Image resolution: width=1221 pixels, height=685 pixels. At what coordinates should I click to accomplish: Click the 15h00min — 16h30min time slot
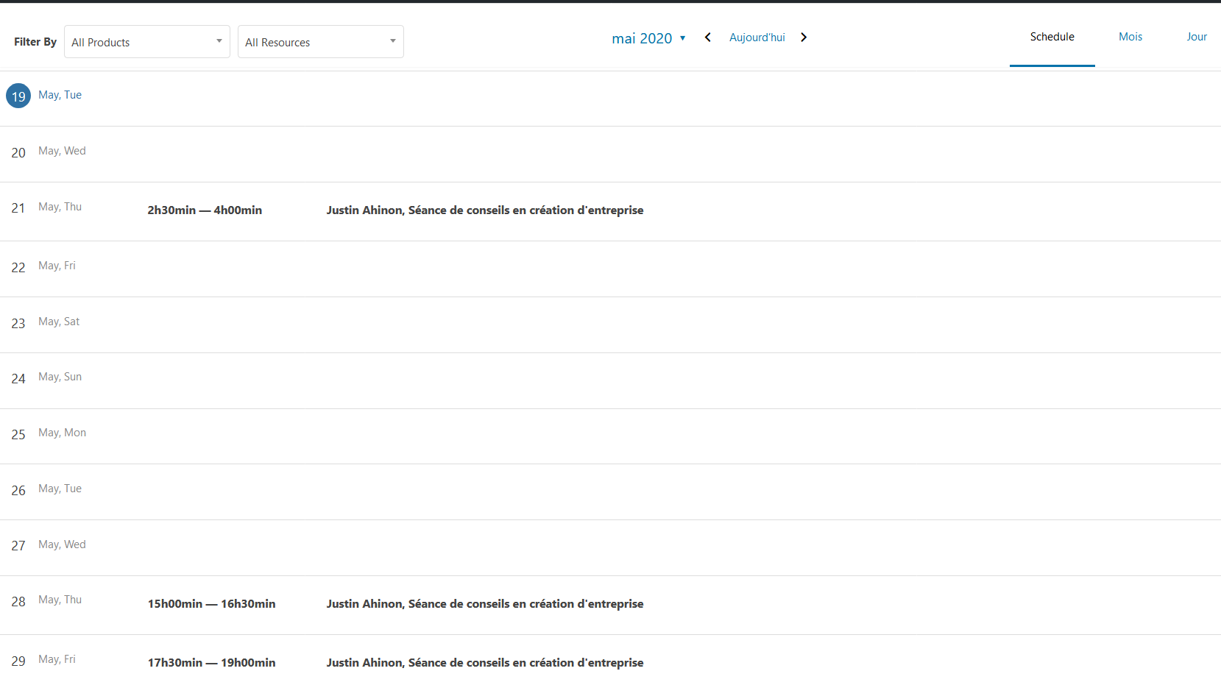click(211, 604)
